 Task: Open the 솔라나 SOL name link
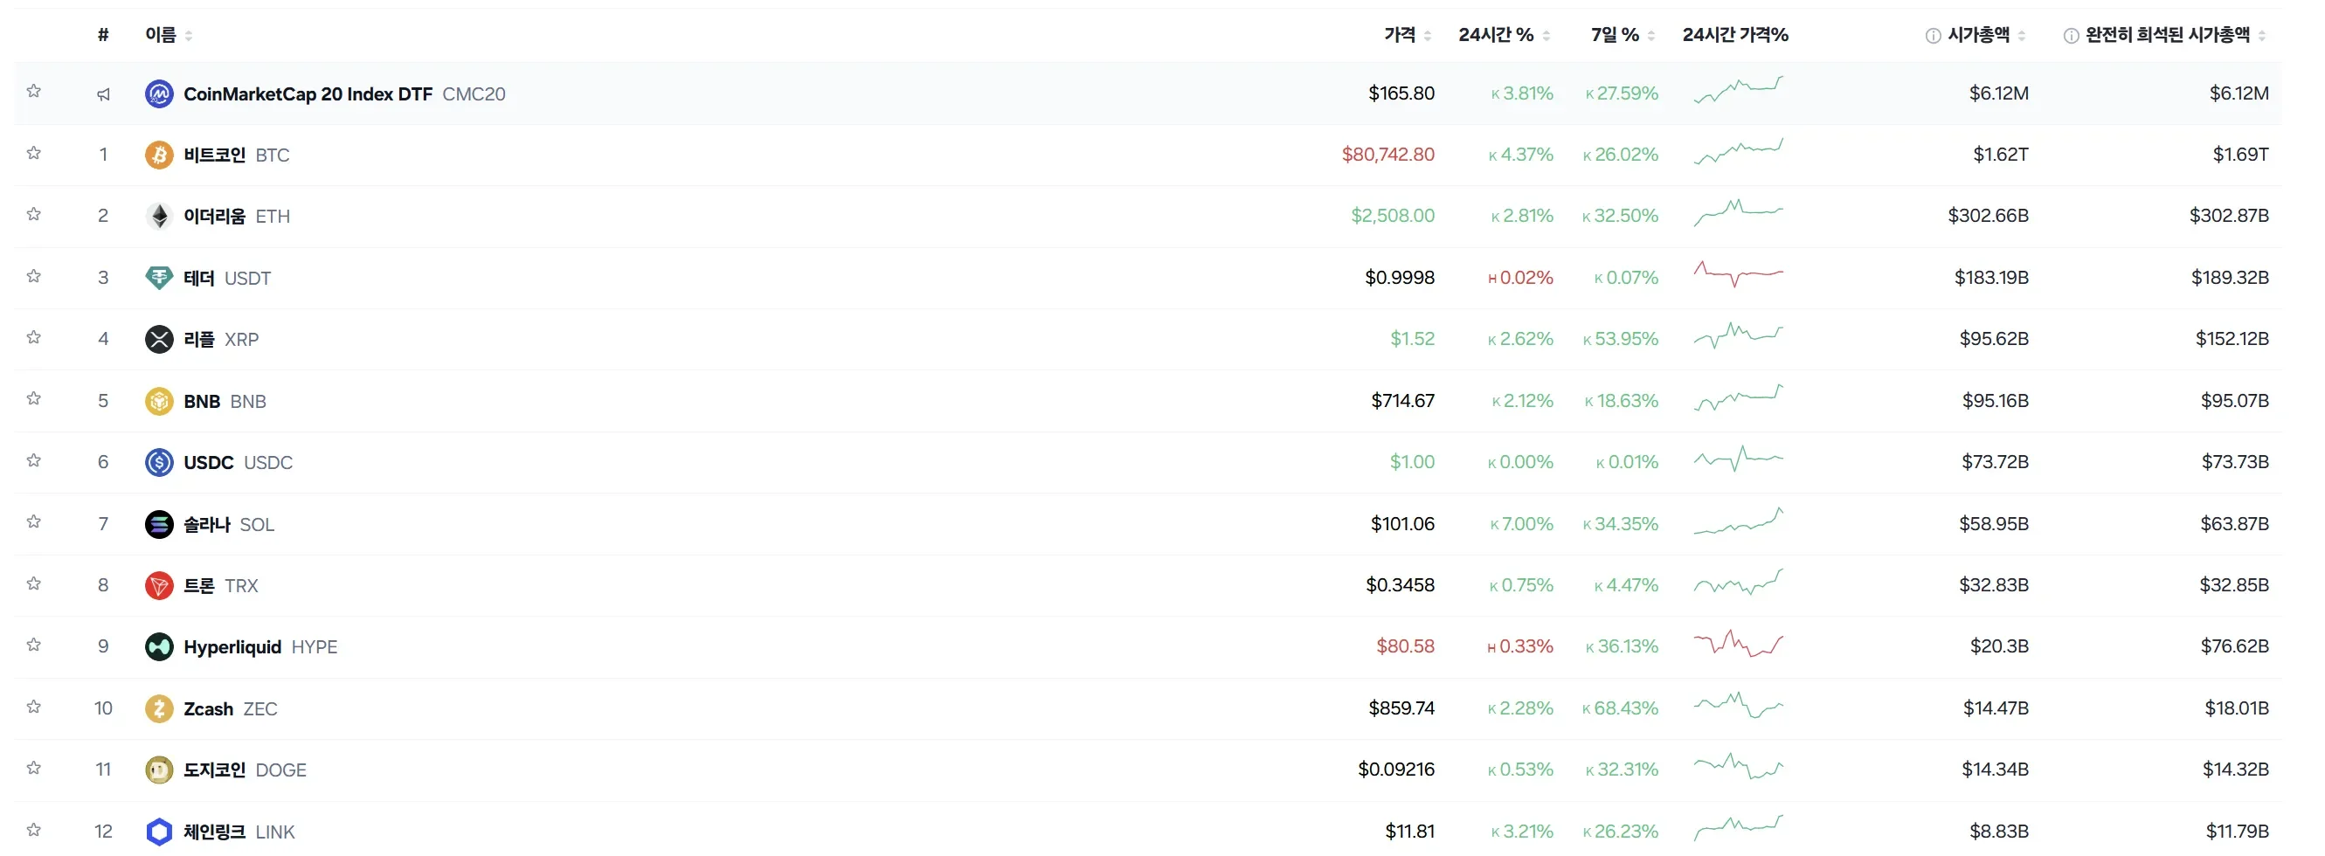coord(228,524)
